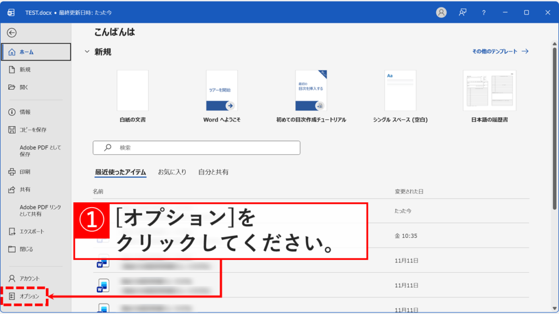Open the Help question mark icon
The width and height of the screenshot is (559, 314).
(483, 13)
